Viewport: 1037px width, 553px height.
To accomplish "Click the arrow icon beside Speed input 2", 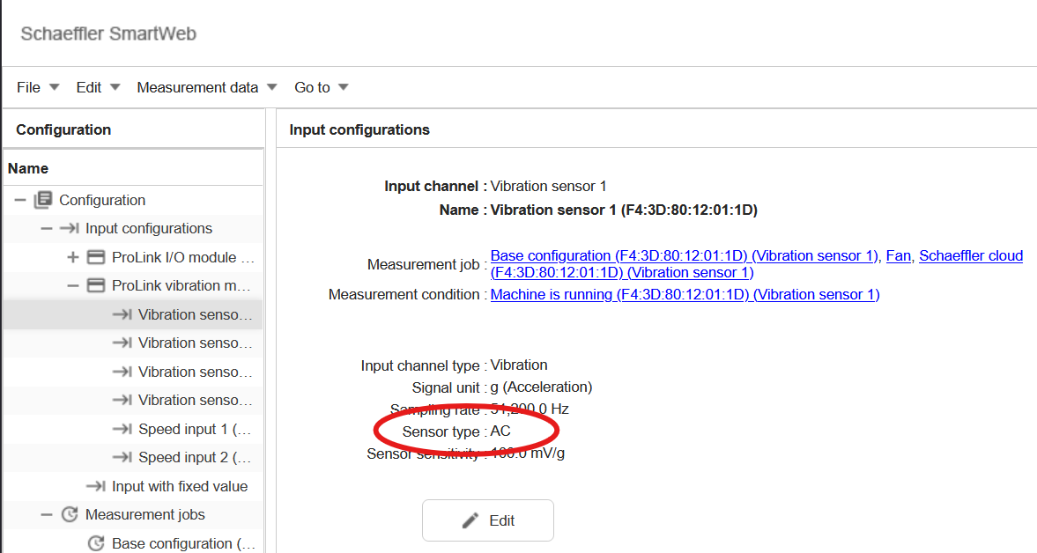I will click(123, 457).
